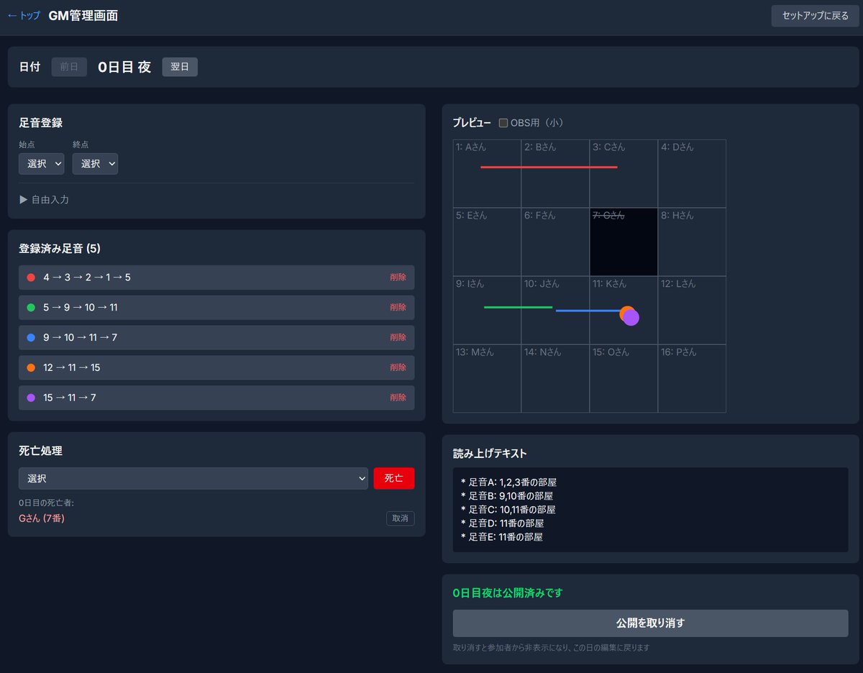Click the 0日目 夜 date label
Viewport: 863px width, 673px height.
tap(124, 67)
